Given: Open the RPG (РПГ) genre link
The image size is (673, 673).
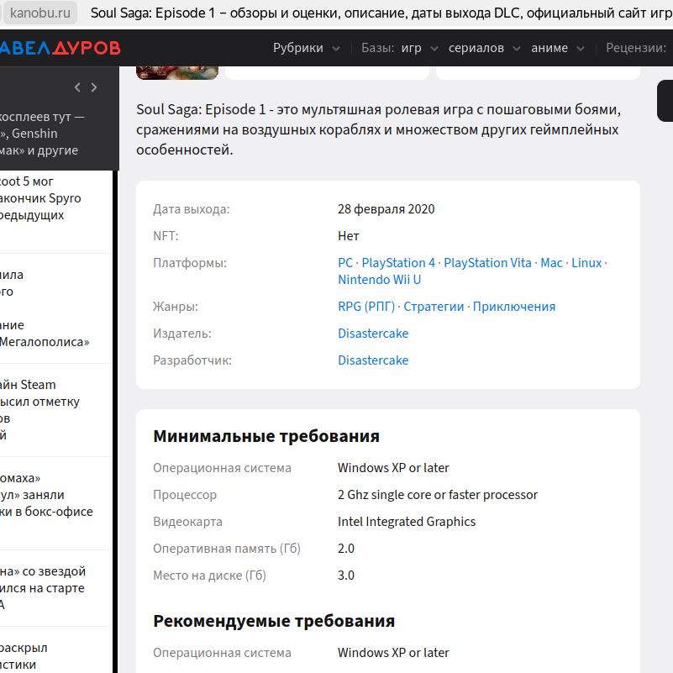Looking at the screenshot, I should pos(366,307).
